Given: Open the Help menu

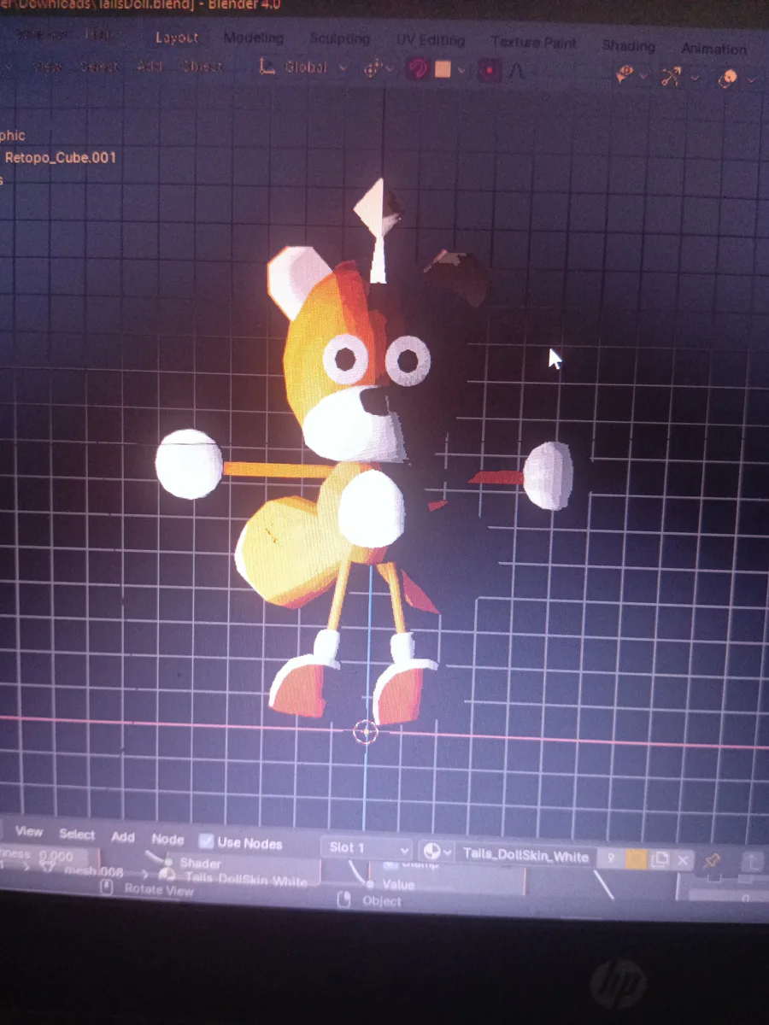Looking at the screenshot, I should 98,36.
